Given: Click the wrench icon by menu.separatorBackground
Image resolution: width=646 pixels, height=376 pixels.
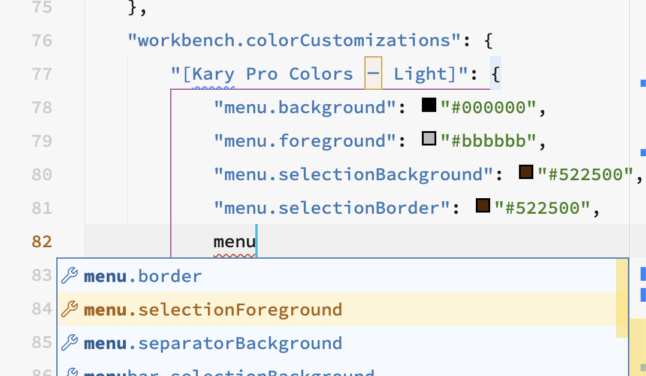Looking at the screenshot, I should 70,343.
